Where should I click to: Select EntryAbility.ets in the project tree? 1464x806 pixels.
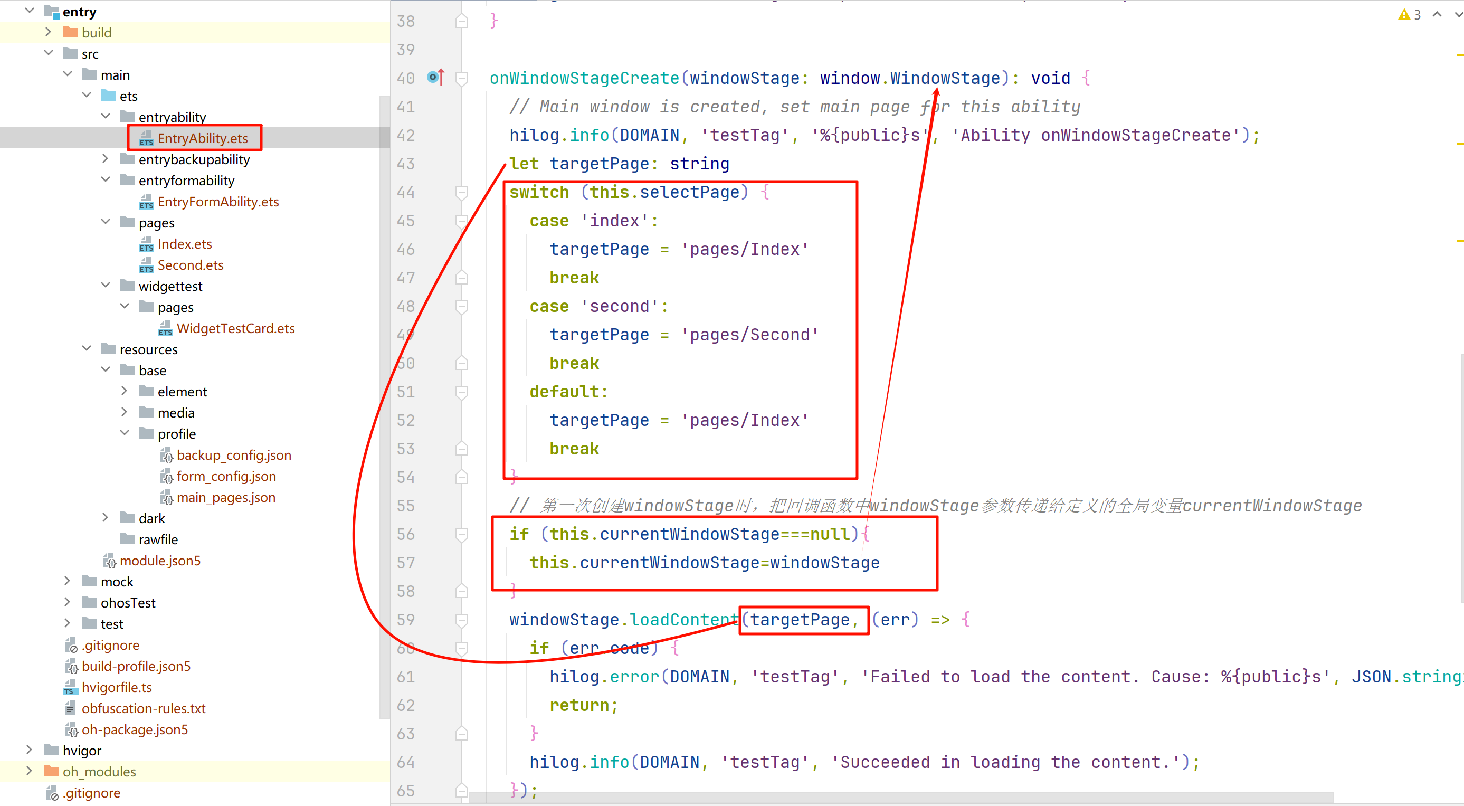[202, 139]
